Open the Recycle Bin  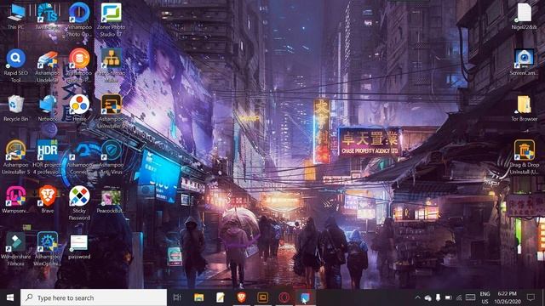point(15,108)
